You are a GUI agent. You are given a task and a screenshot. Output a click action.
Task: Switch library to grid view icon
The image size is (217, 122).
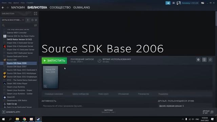tap(35, 14)
